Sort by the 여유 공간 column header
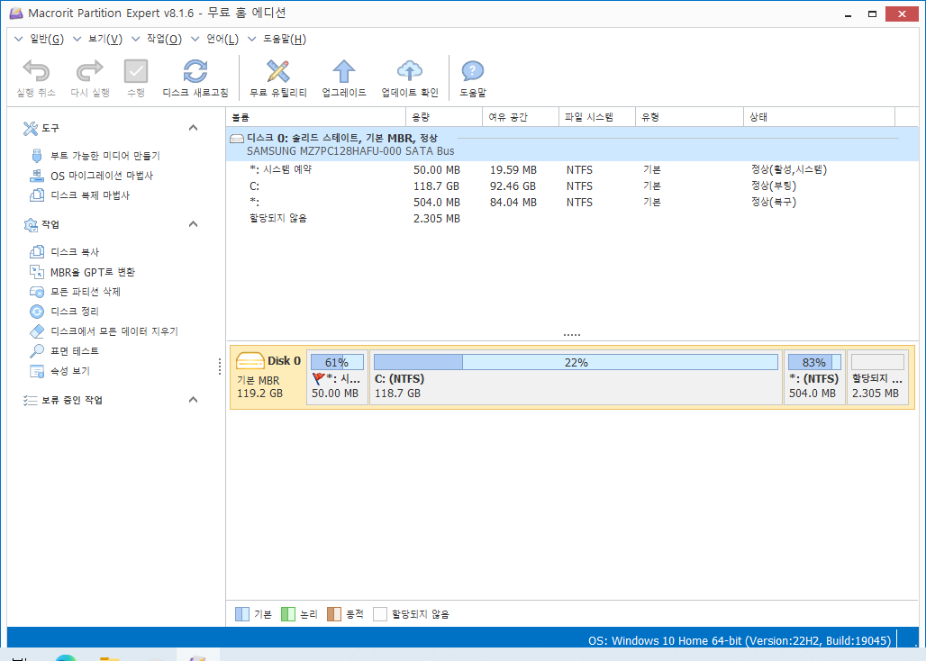 (x=521, y=117)
